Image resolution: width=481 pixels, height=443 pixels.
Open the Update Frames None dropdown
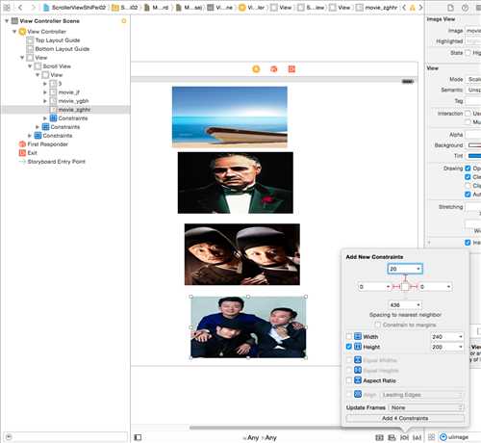pos(426,407)
